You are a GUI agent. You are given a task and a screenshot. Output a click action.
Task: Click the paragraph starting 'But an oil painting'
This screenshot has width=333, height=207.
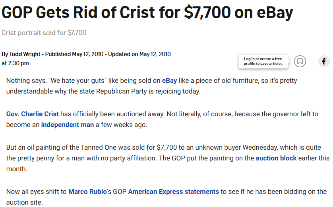click(x=168, y=158)
